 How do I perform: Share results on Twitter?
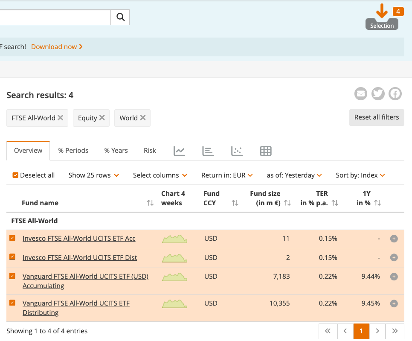(x=378, y=93)
